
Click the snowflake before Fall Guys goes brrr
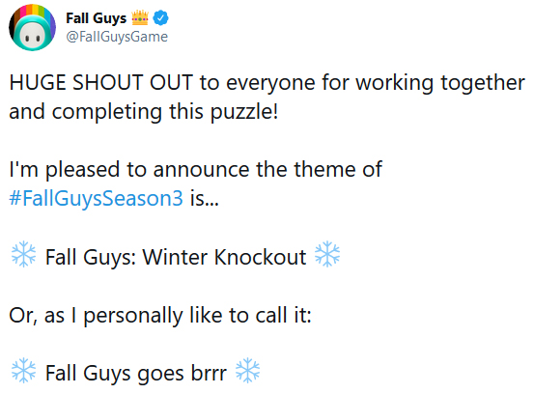23,371
